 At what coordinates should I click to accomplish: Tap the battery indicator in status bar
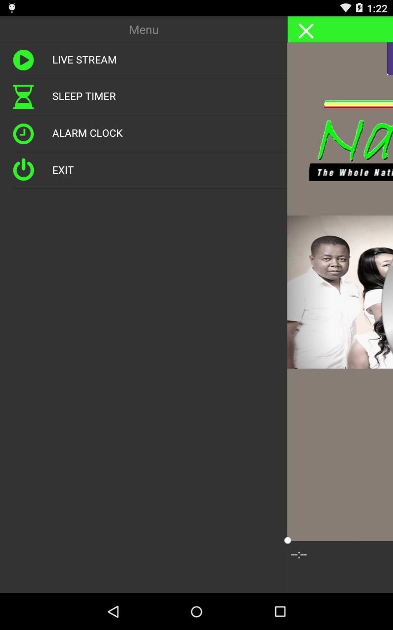(360, 8)
